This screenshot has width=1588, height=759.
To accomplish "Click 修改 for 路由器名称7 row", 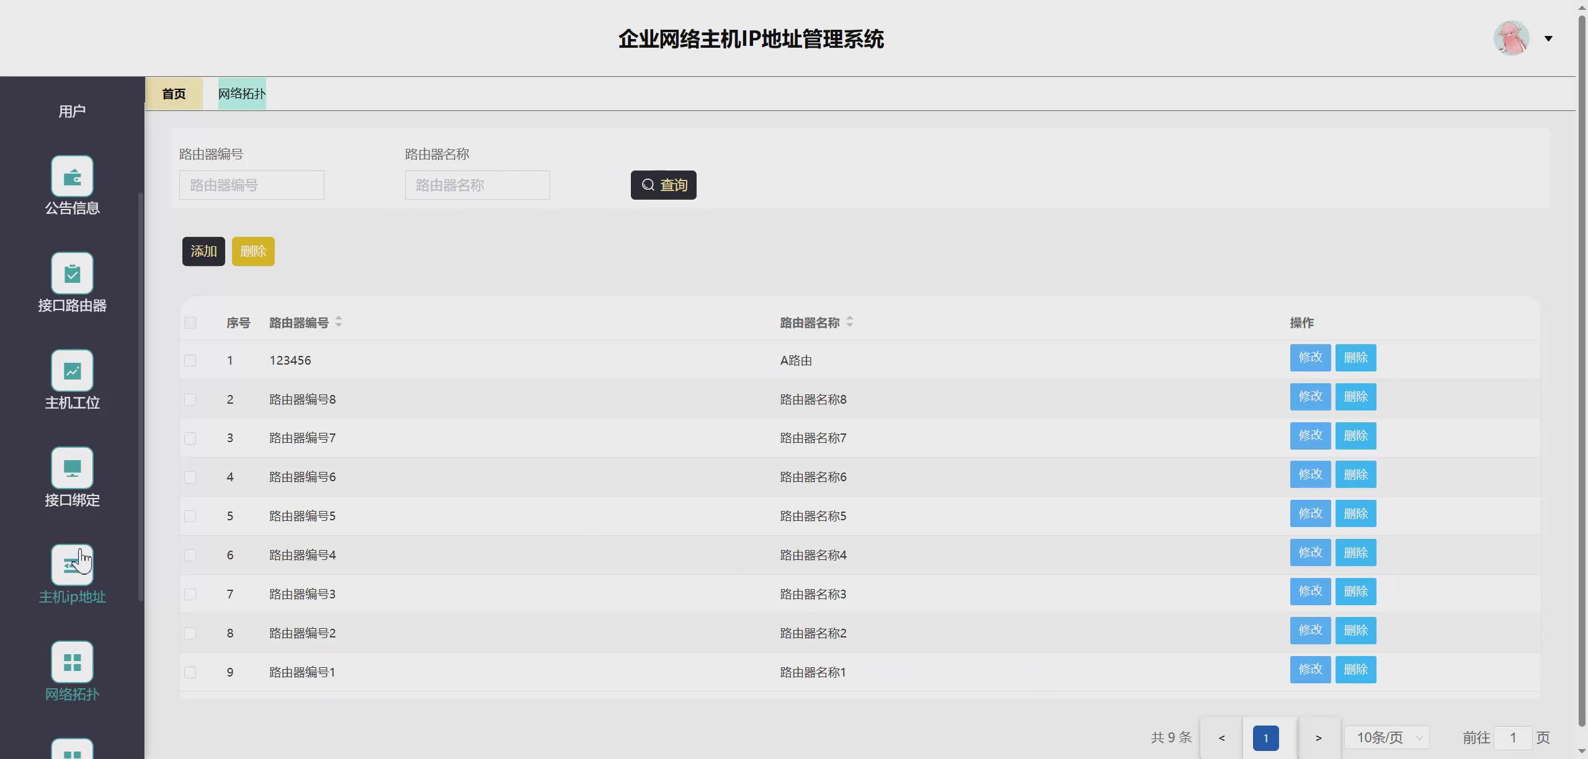I will click(1310, 436).
